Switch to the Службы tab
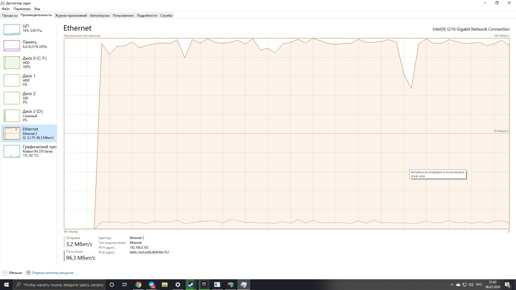The image size is (516, 290). coord(166,15)
